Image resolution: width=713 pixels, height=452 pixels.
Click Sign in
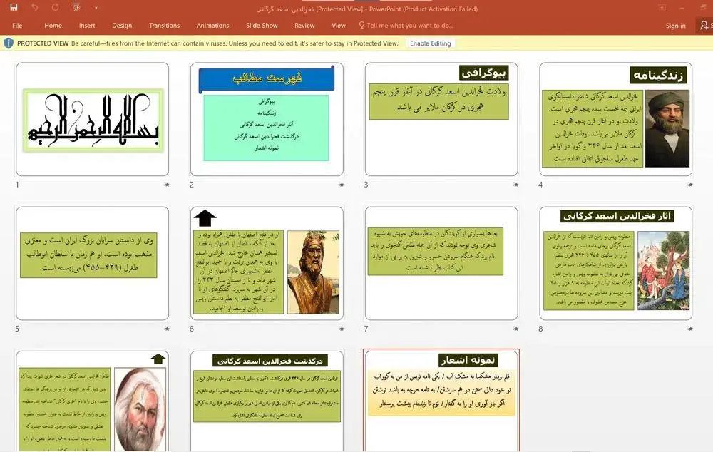point(675,25)
